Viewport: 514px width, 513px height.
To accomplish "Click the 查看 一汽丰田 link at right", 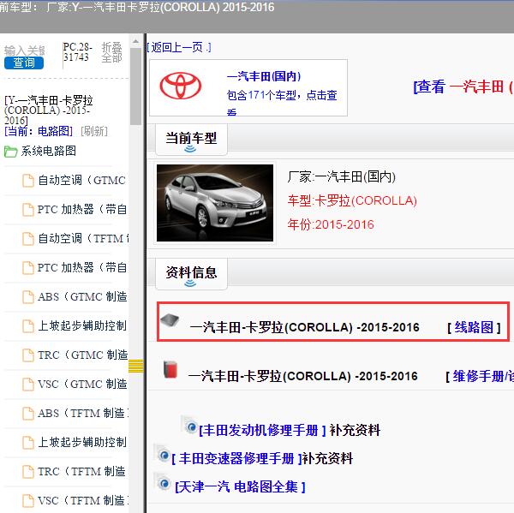I will click(x=463, y=86).
